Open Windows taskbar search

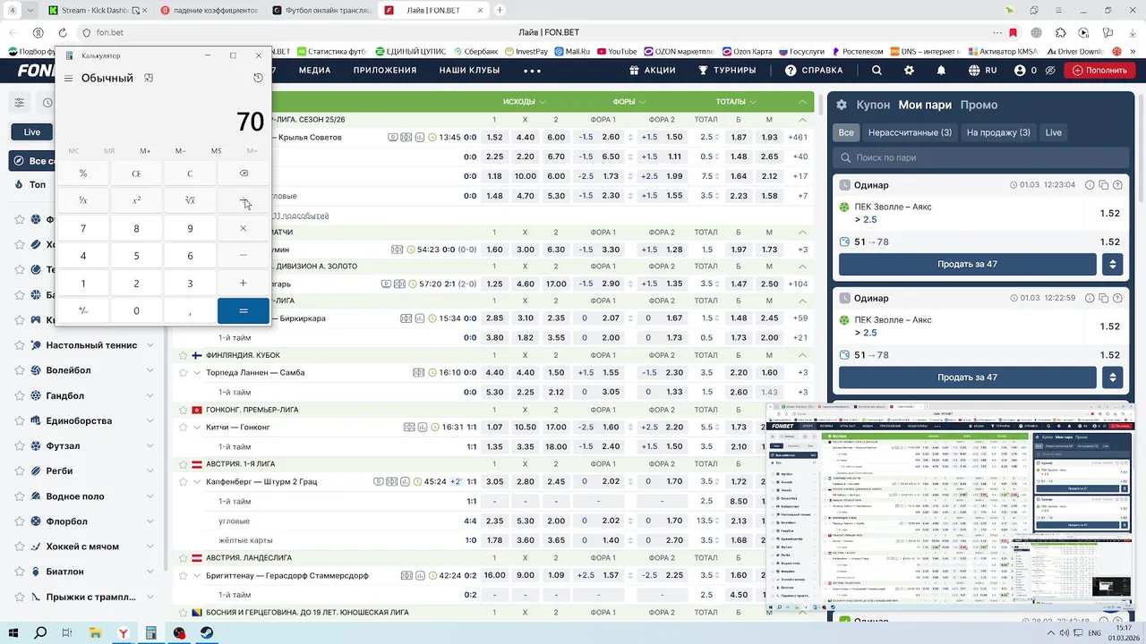pyautogui.click(x=40, y=633)
